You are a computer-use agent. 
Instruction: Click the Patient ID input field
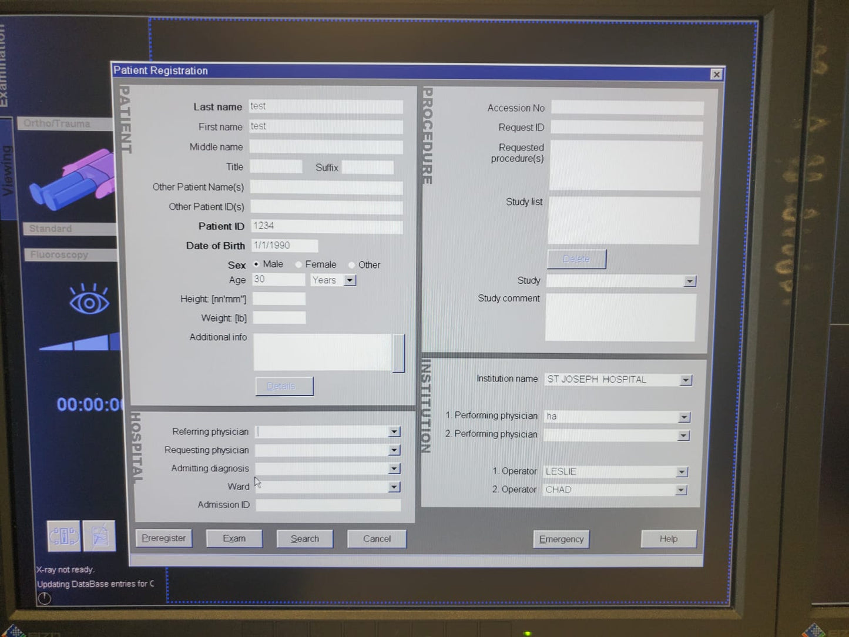click(327, 226)
